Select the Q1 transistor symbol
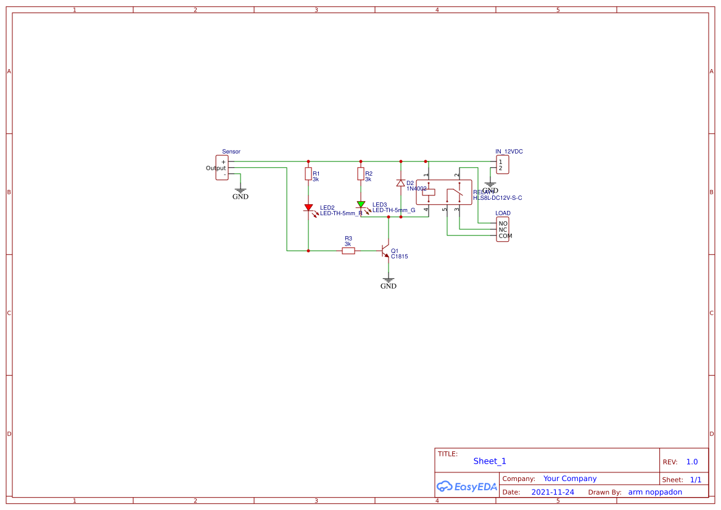 coord(385,250)
